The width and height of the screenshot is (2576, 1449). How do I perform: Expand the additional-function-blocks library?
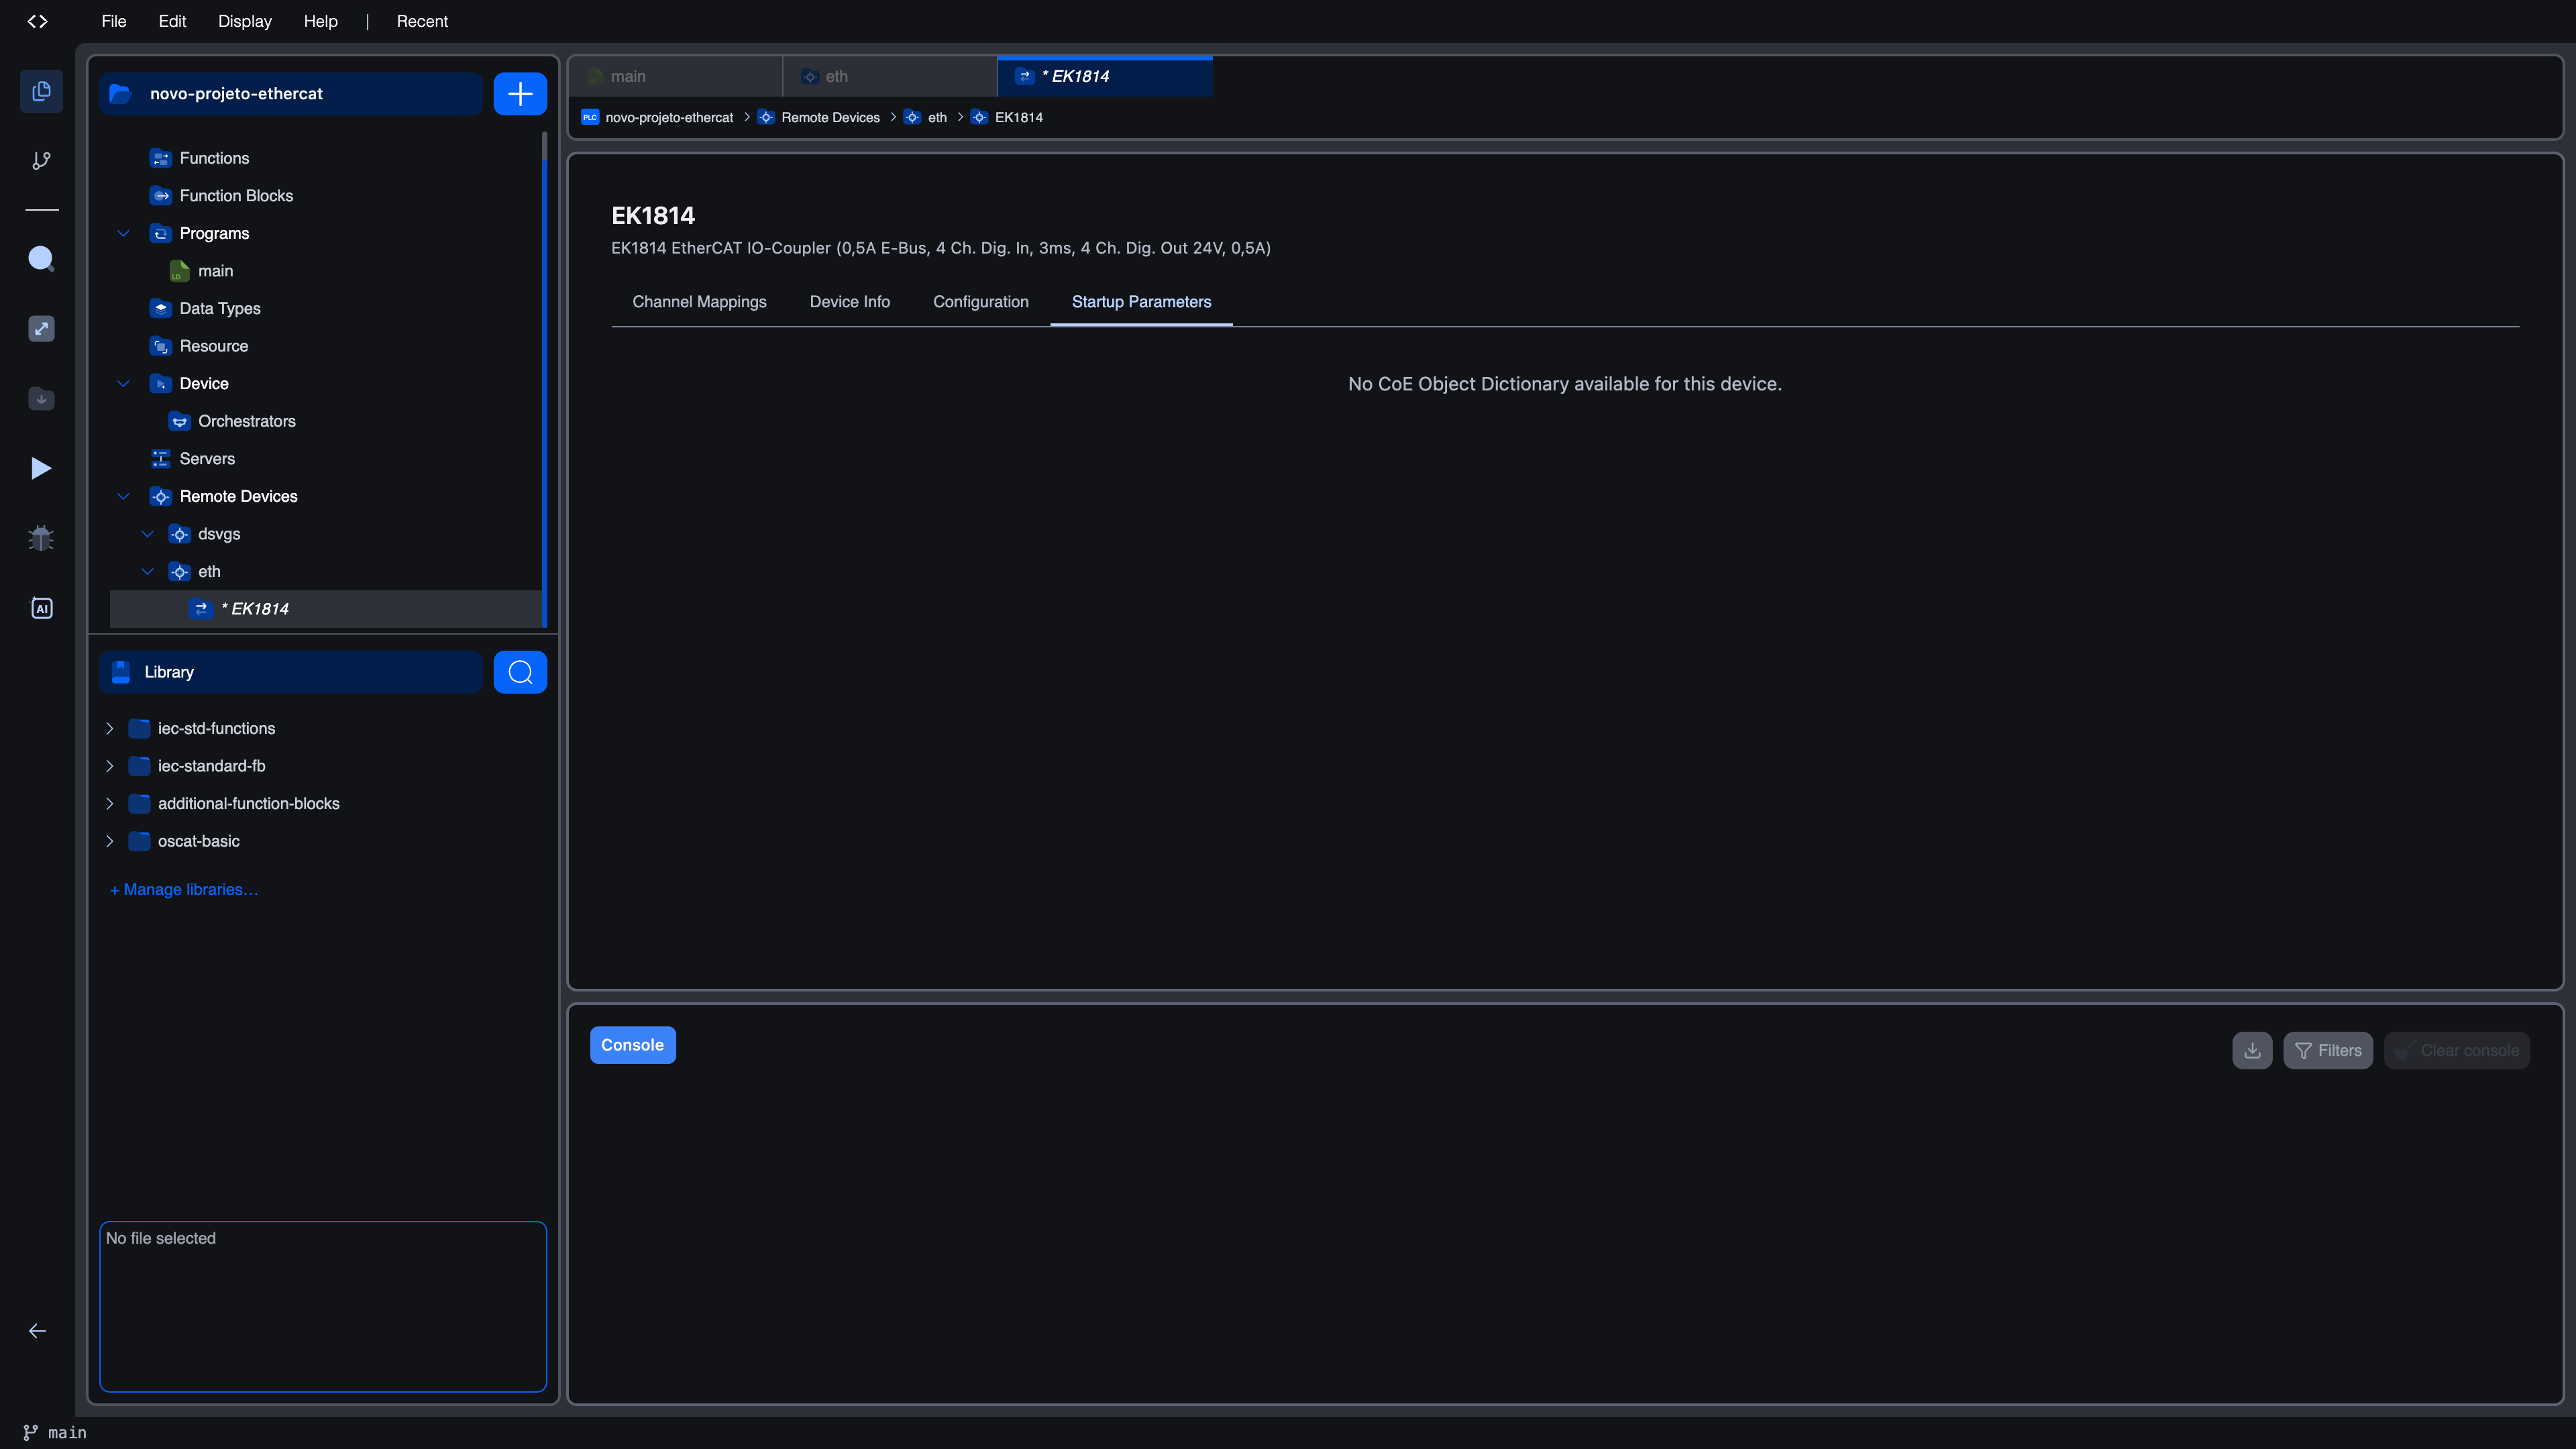pyautogui.click(x=109, y=803)
